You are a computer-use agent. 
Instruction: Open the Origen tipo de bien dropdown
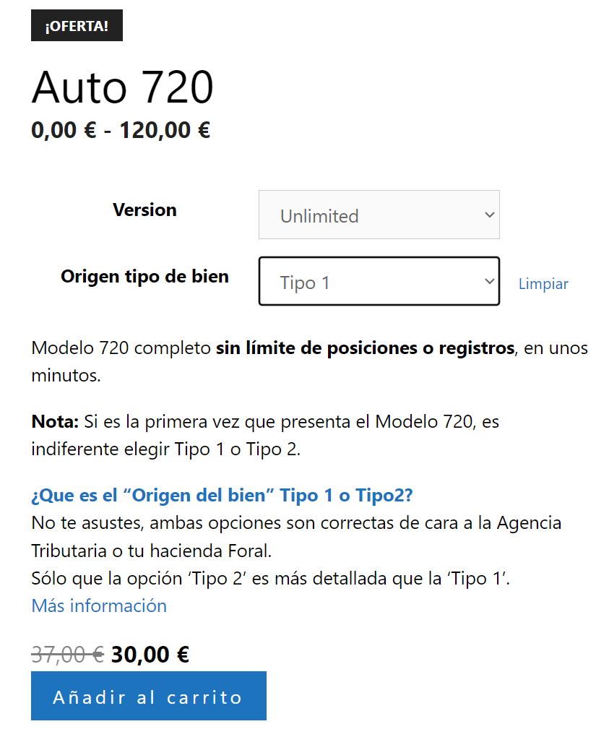[x=379, y=281]
